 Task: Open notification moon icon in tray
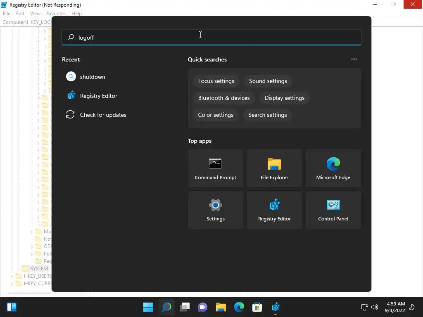point(412,307)
